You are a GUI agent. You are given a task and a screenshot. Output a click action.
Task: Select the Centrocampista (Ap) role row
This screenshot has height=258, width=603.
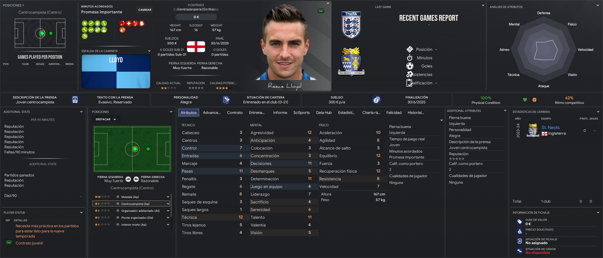click(x=131, y=204)
